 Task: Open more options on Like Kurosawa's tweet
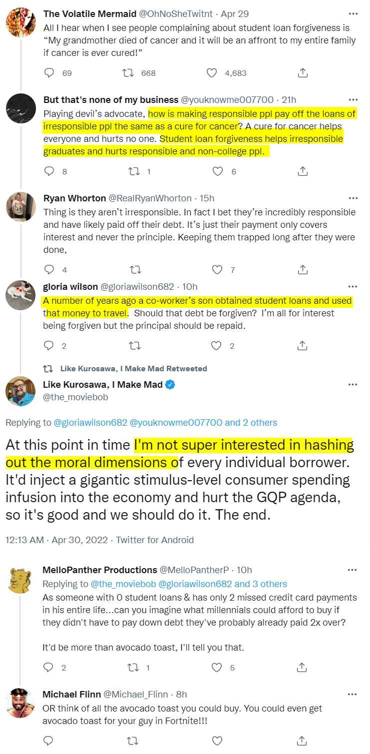pos(353,385)
